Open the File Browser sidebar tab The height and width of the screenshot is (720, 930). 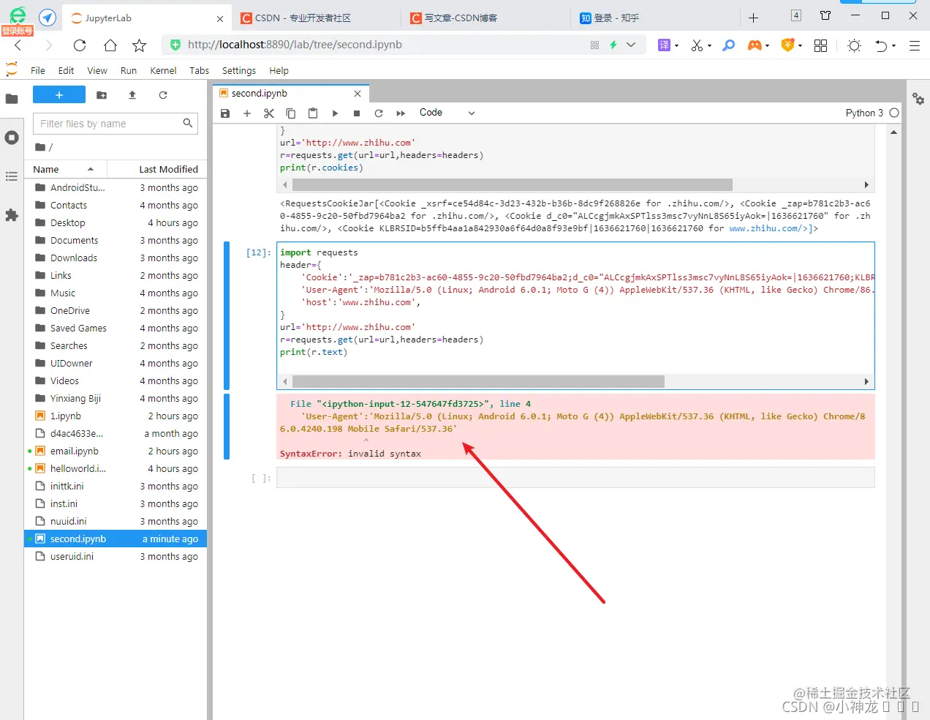click(12, 99)
